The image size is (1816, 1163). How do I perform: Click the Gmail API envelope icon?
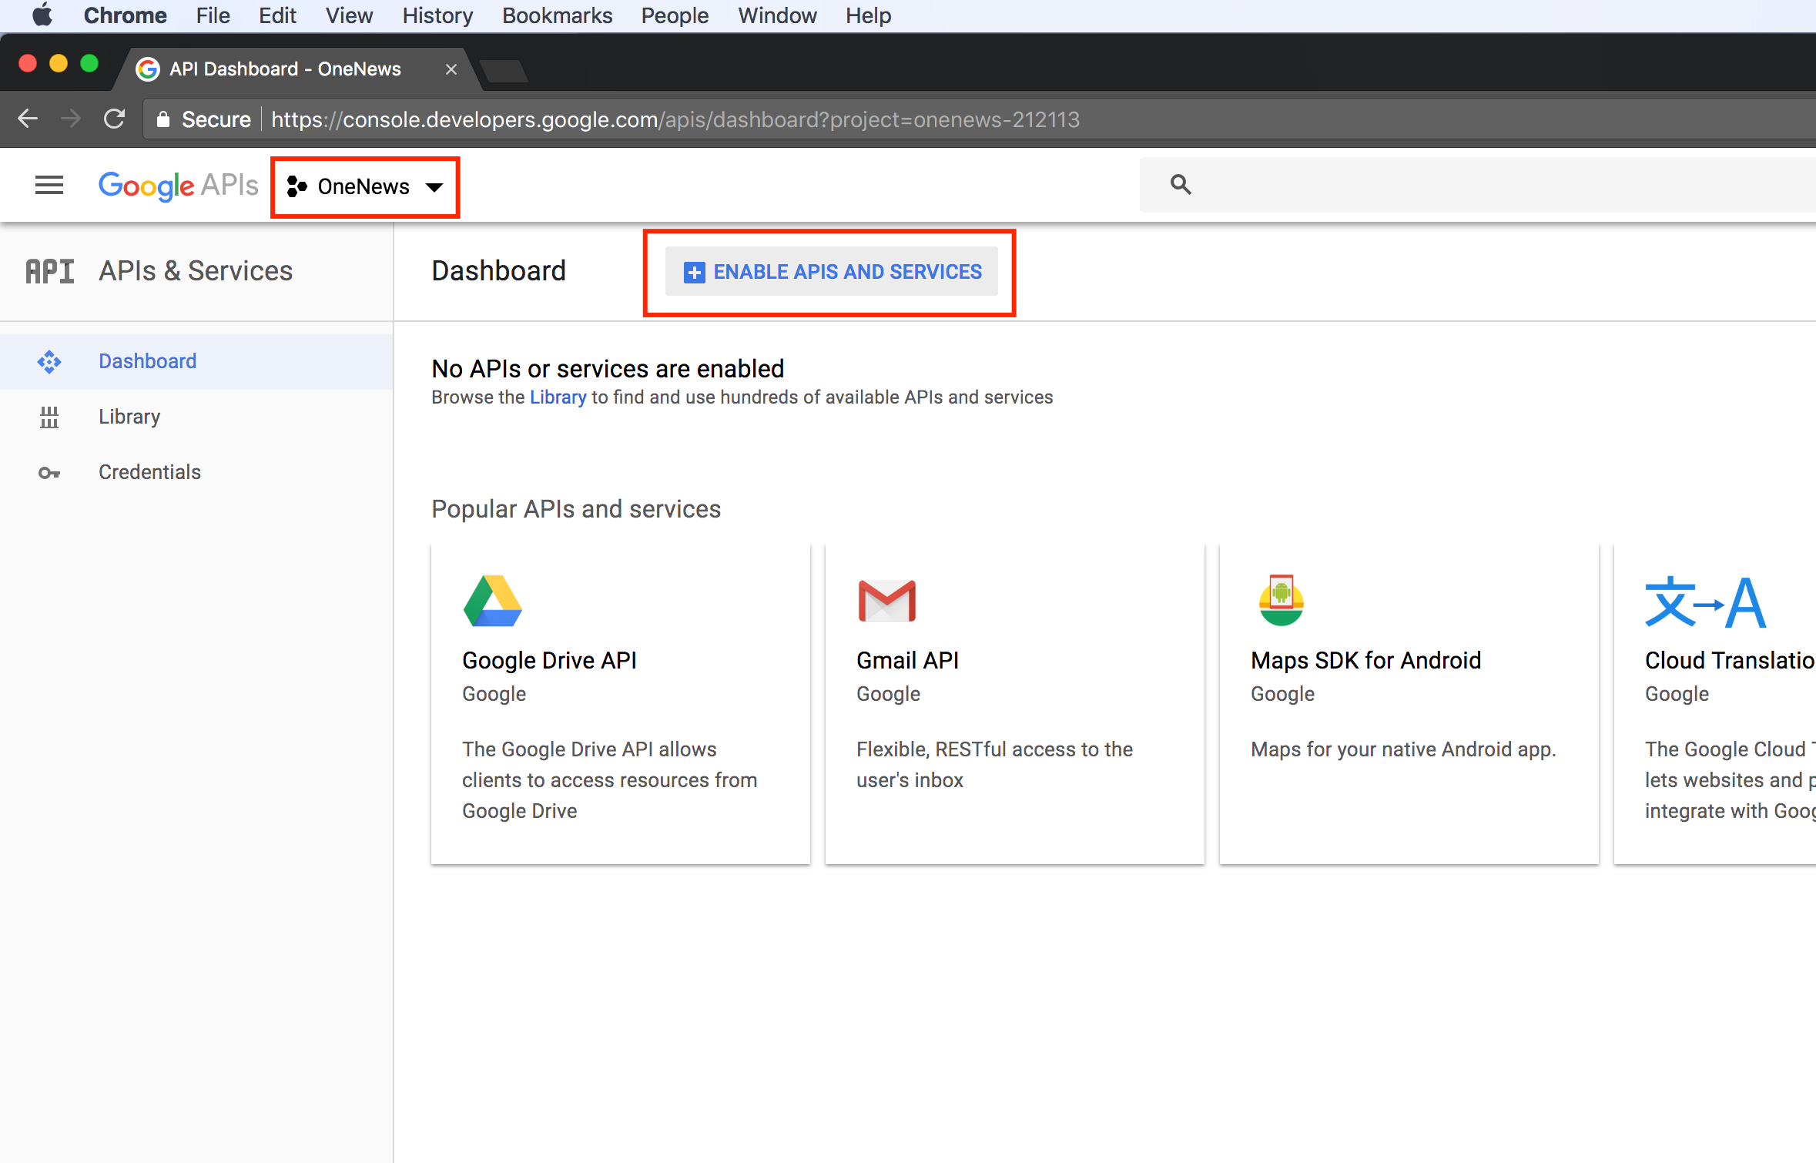(x=886, y=601)
